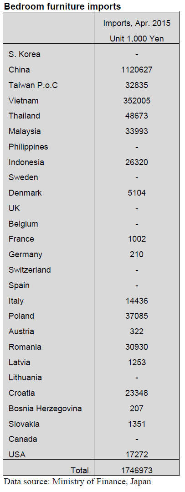
Task: Click the 'Data source: Ministry of Finance, Japan' note
Action: click(78, 481)
